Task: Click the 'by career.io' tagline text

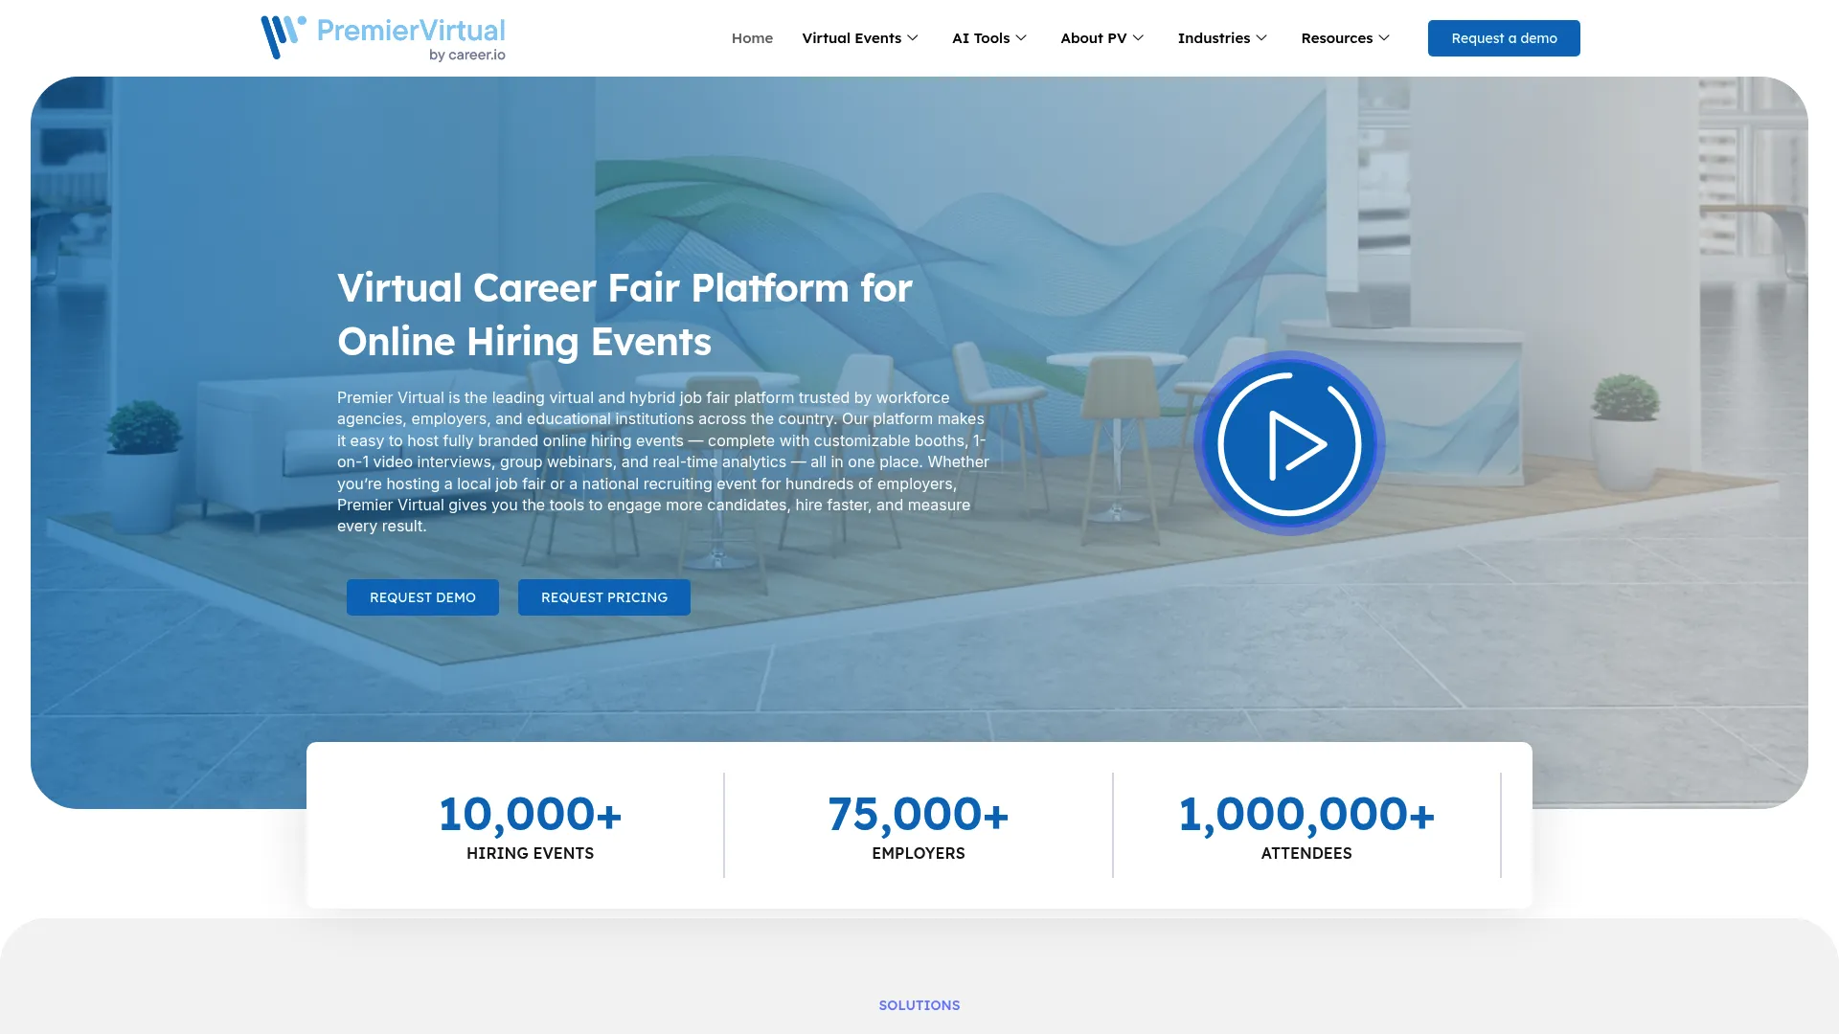Action: click(467, 56)
